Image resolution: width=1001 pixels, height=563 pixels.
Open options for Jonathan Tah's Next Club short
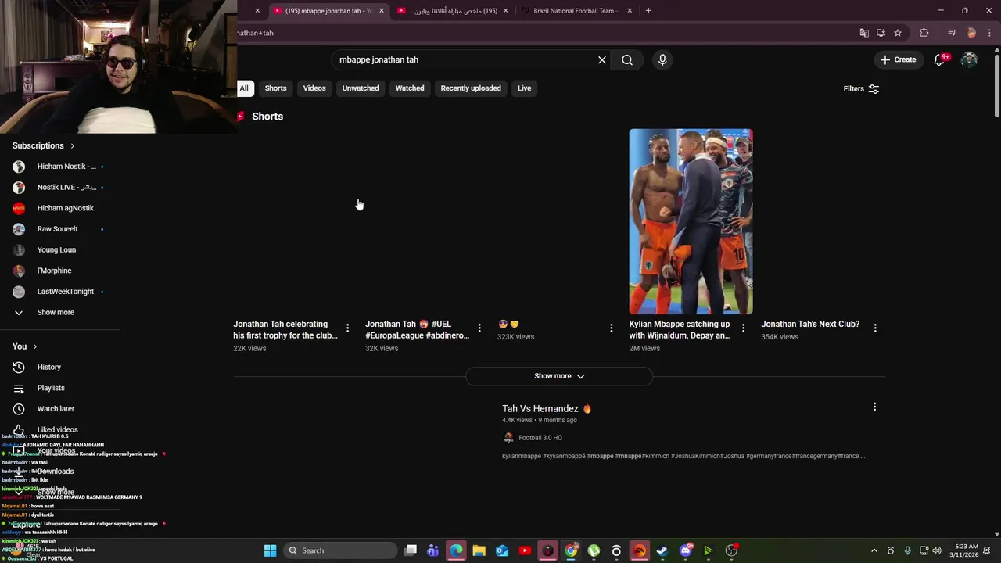(875, 328)
